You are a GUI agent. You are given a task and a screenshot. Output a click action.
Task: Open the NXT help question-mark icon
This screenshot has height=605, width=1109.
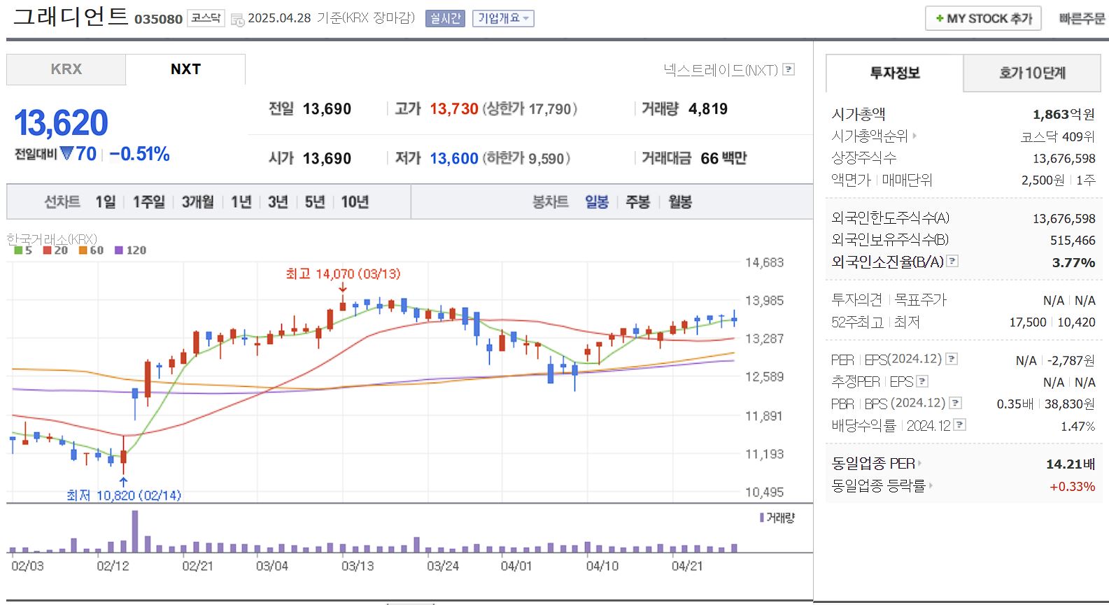tap(789, 69)
